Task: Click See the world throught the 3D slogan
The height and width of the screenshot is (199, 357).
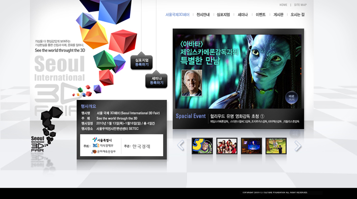Action: click(x=60, y=51)
